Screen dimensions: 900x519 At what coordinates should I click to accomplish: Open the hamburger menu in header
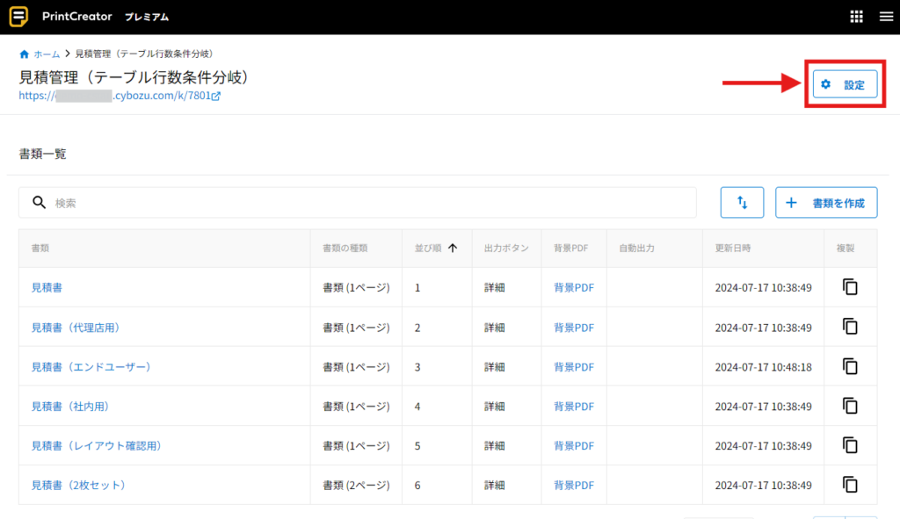pos(885,17)
